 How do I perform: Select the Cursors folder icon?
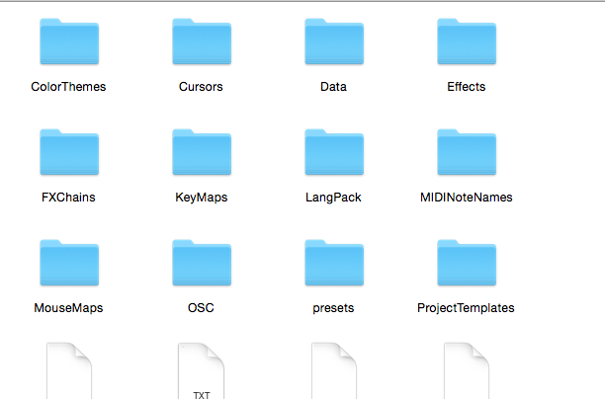pyautogui.click(x=202, y=41)
